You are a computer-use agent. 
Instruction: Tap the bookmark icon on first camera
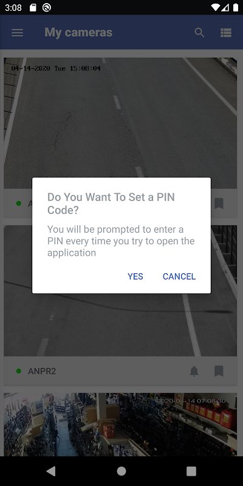(x=219, y=204)
